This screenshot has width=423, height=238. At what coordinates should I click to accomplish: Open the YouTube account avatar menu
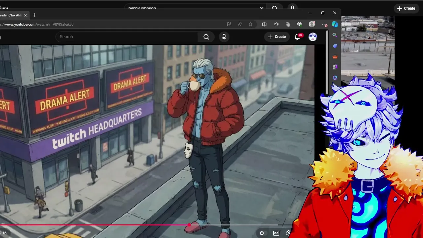[313, 37]
